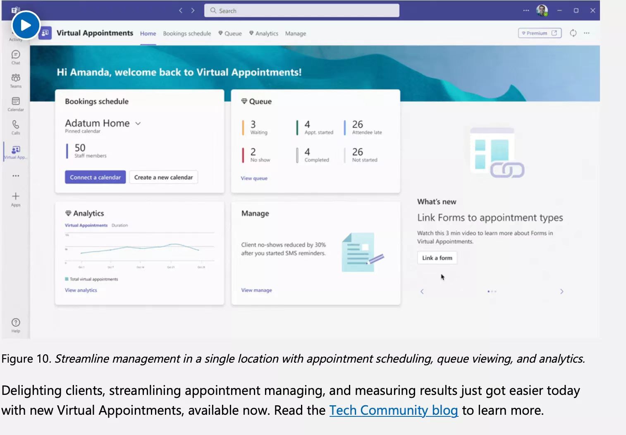Open Calendar in sidebar

tap(16, 104)
